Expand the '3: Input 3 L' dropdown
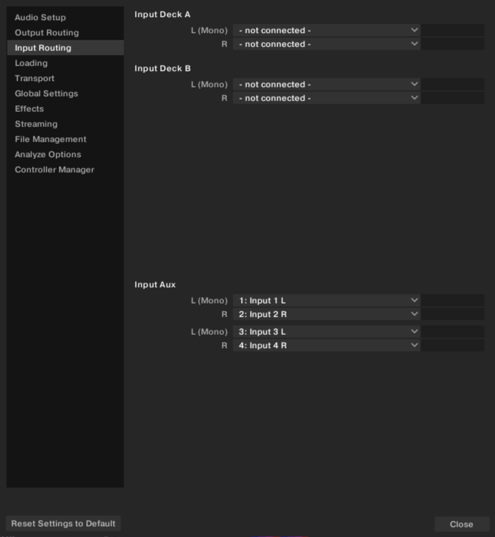495x537 pixels. (x=326, y=331)
